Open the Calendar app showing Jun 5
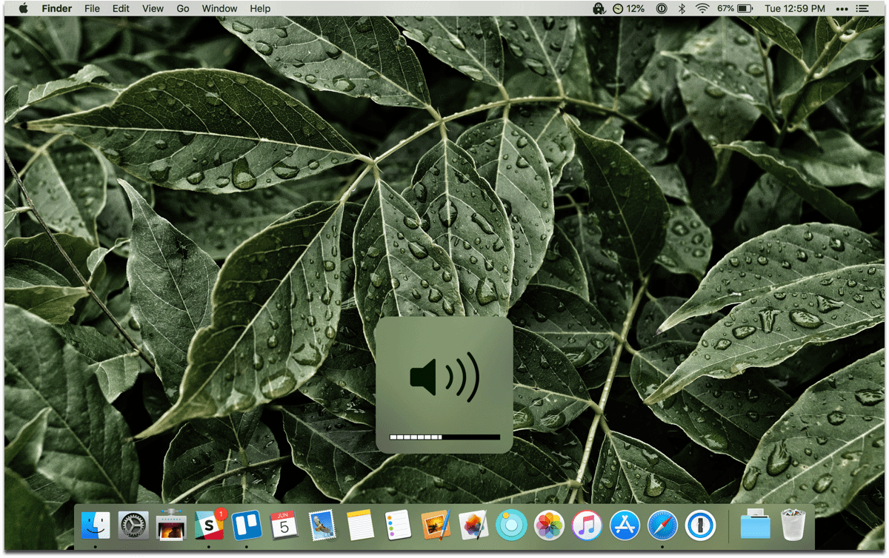Image resolution: width=889 pixels, height=558 pixels. pos(284,525)
